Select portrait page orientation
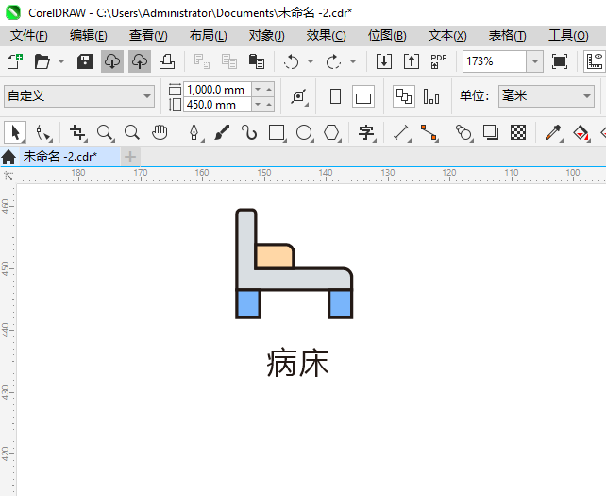This screenshot has height=496, width=606. pos(335,96)
